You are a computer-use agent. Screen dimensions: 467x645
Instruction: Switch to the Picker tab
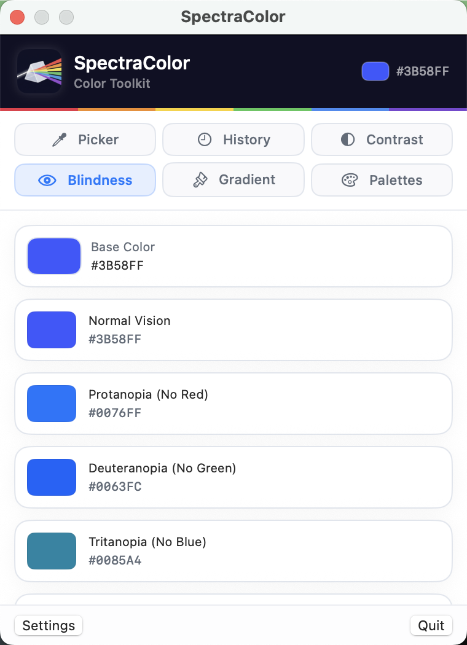85,139
